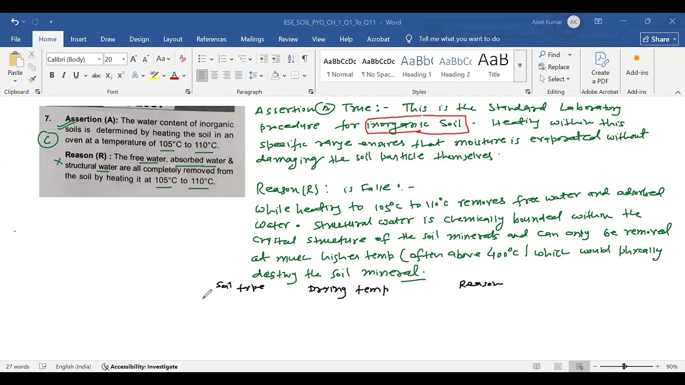Click the Redo button in title bar
The width and height of the screenshot is (685, 385).
click(35, 22)
